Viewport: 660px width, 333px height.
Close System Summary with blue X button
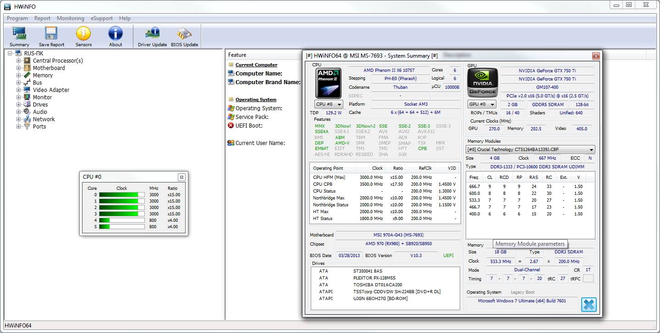point(589,305)
